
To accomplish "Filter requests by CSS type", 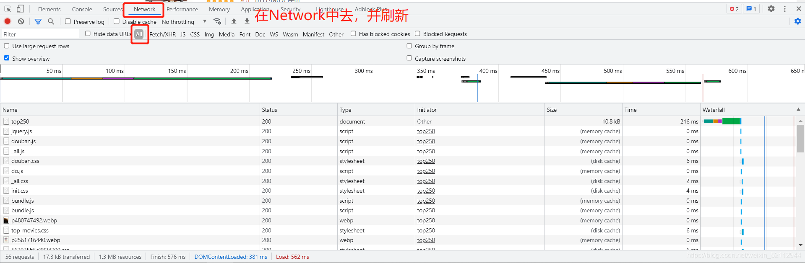I will pos(195,34).
